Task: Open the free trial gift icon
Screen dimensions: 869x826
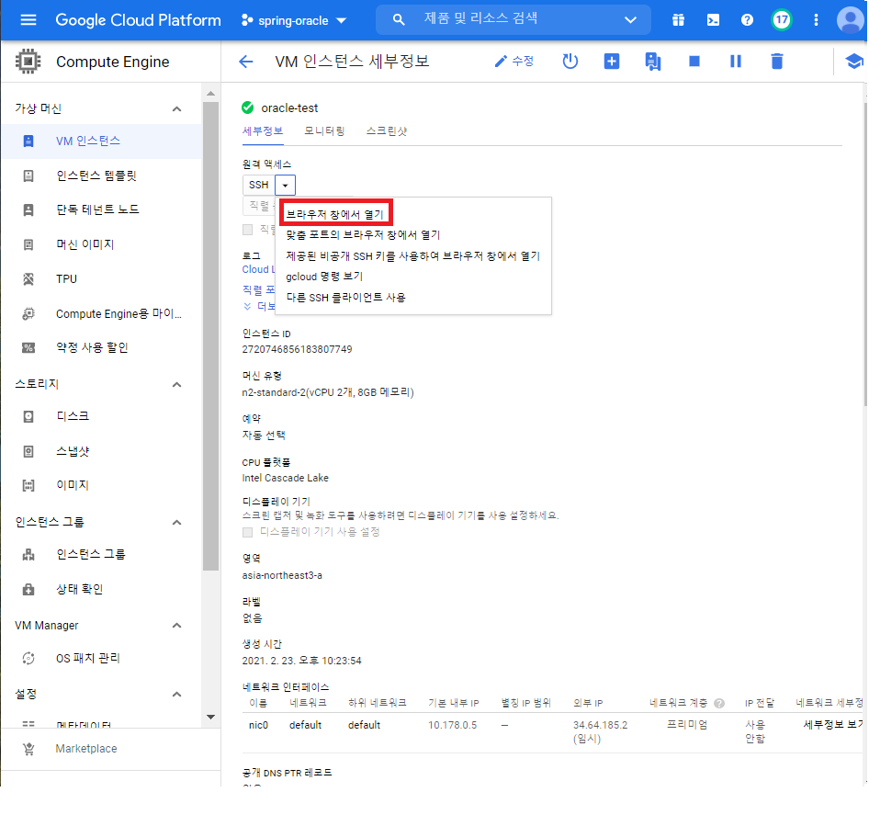Action: [678, 20]
